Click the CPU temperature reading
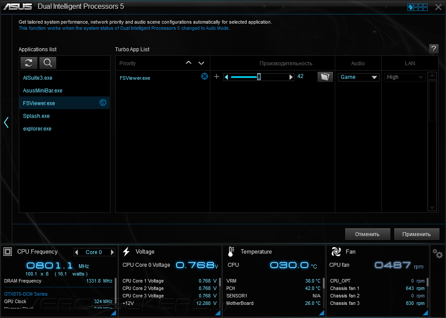 tap(293, 265)
